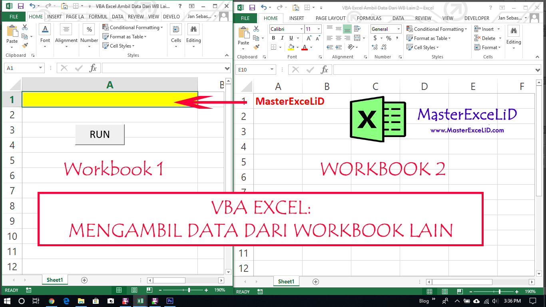Click the Format Painter icon
The width and height of the screenshot is (546, 307).
click(x=256, y=47)
